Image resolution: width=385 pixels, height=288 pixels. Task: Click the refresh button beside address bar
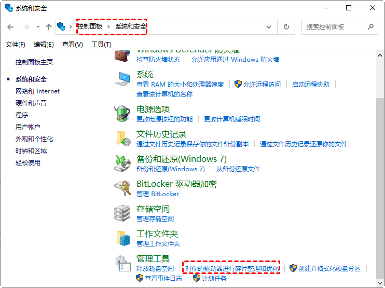click(286, 27)
